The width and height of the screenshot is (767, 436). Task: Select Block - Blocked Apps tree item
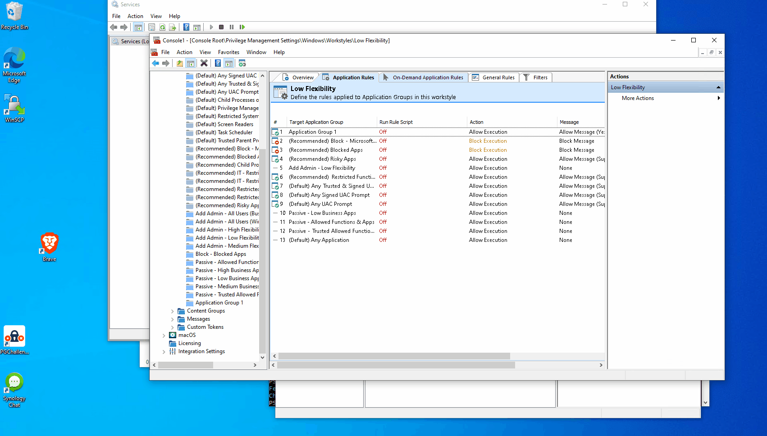tap(220, 254)
